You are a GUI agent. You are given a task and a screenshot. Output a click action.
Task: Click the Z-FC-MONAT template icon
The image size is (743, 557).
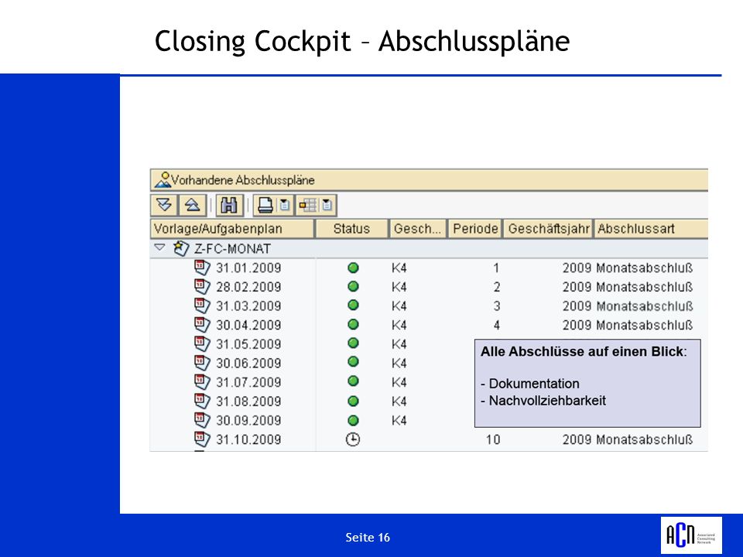coord(181,248)
